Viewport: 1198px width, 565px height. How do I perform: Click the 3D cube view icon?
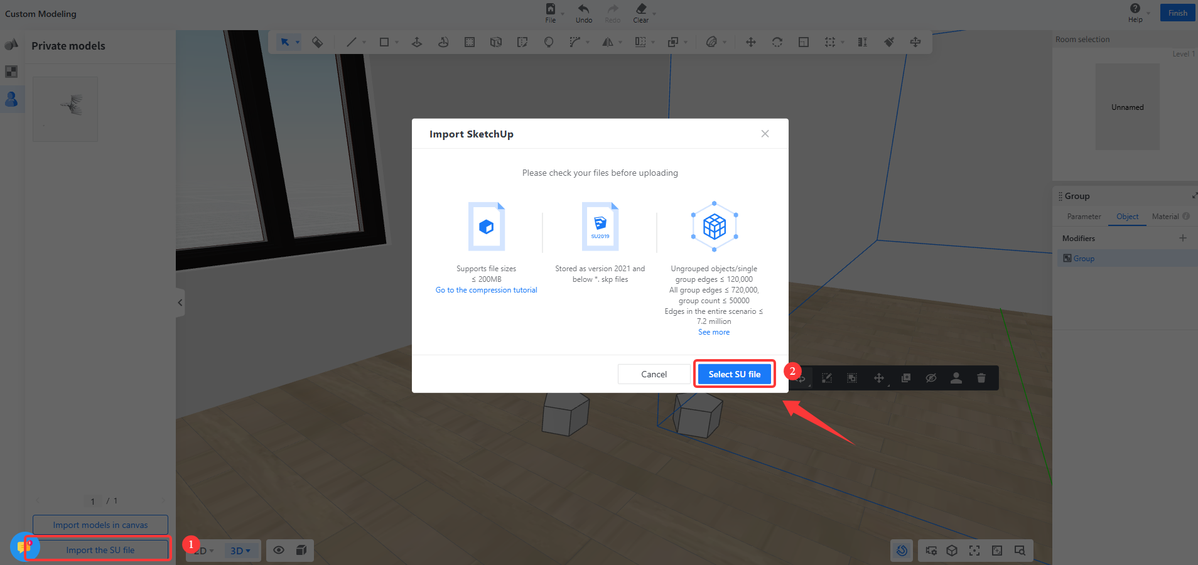pos(952,551)
